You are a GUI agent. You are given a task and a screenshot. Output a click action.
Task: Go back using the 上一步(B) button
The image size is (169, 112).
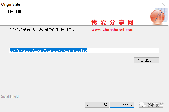pos(97,105)
